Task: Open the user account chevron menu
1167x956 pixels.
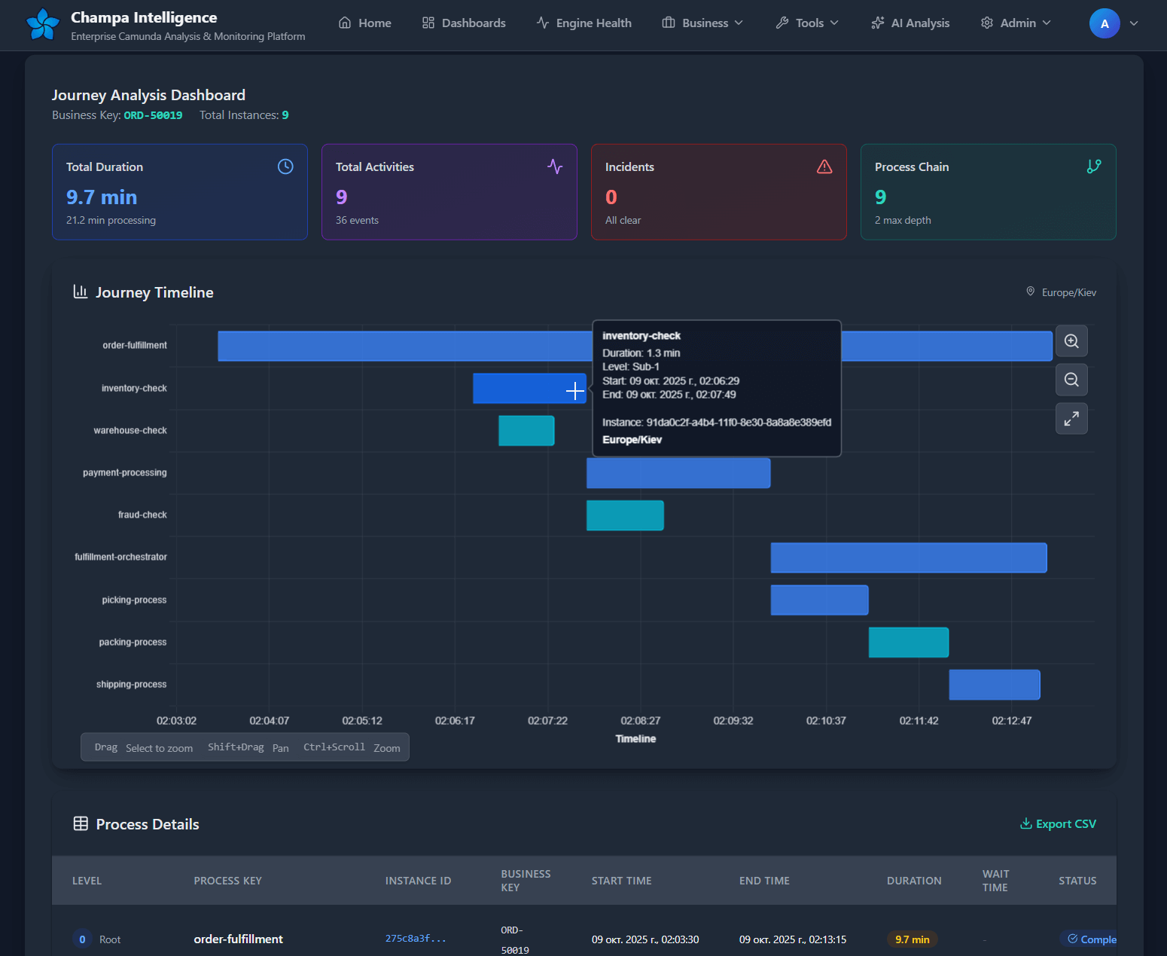Action: pos(1133,23)
